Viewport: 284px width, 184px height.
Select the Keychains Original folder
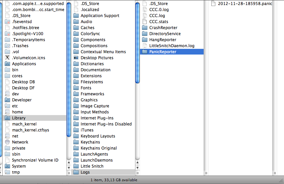click(x=103, y=148)
